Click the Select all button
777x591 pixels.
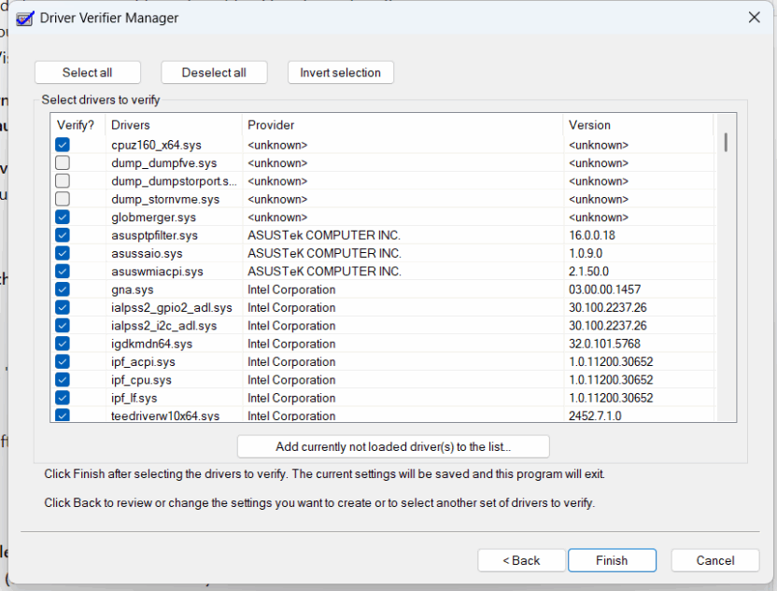[x=87, y=72]
